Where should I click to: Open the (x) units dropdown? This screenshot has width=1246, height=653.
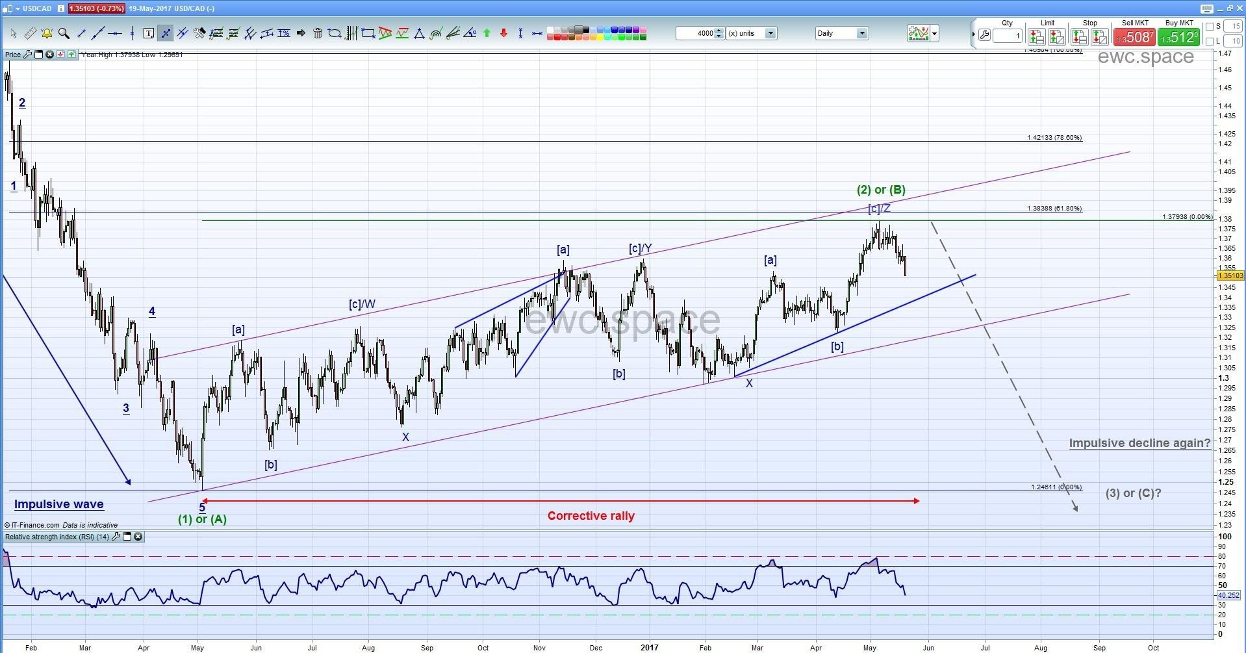[770, 34]
